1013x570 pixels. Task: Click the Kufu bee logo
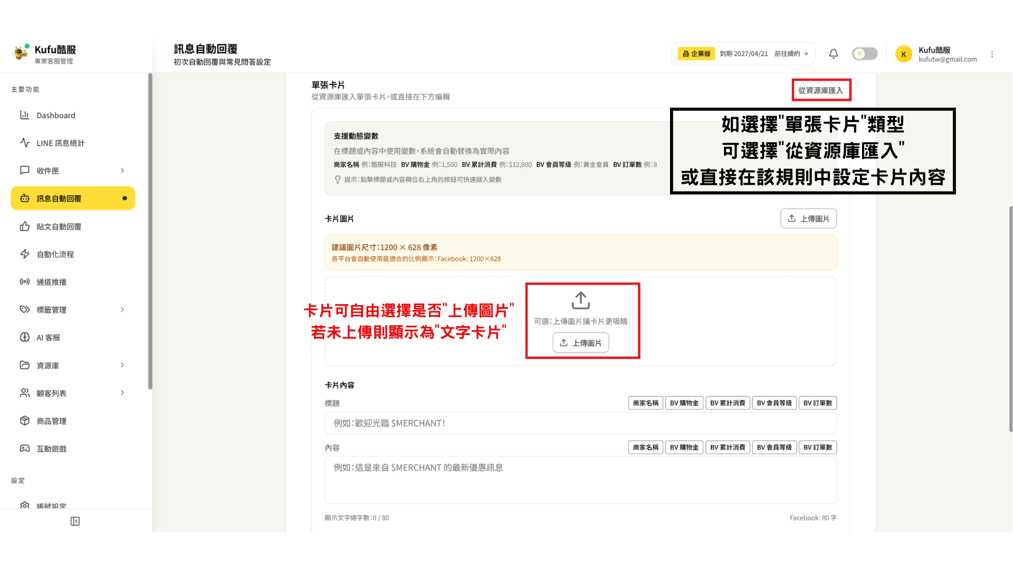[21, 53]
